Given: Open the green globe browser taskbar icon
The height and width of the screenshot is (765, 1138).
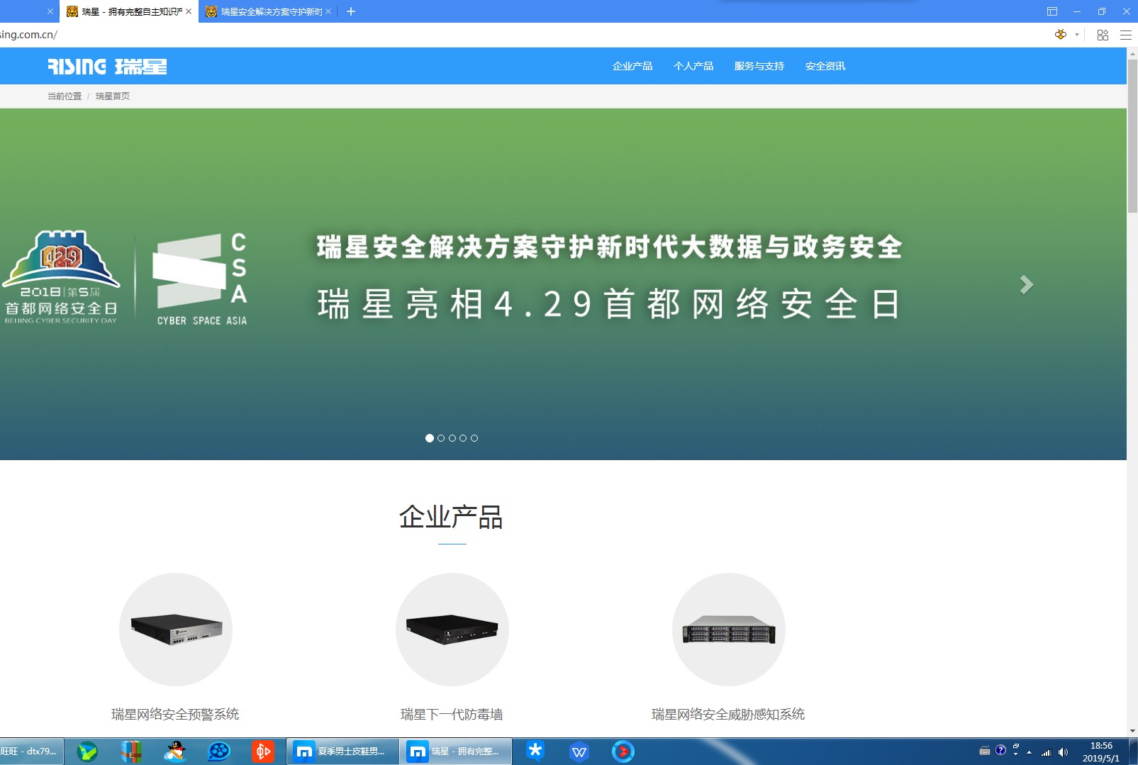Looking at the screenshot, I should 87,752.
